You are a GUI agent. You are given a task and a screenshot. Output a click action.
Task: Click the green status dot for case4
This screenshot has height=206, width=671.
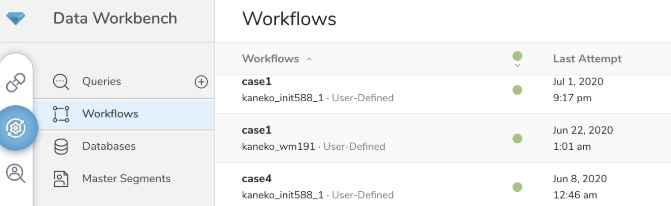click(517, 187)
